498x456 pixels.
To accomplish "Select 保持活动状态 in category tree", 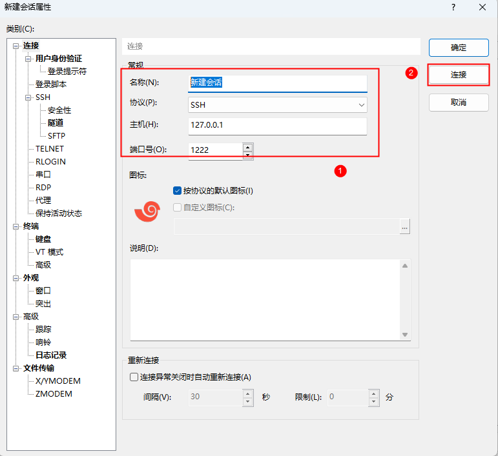I will pyautogui.click(x=59, y=213).
